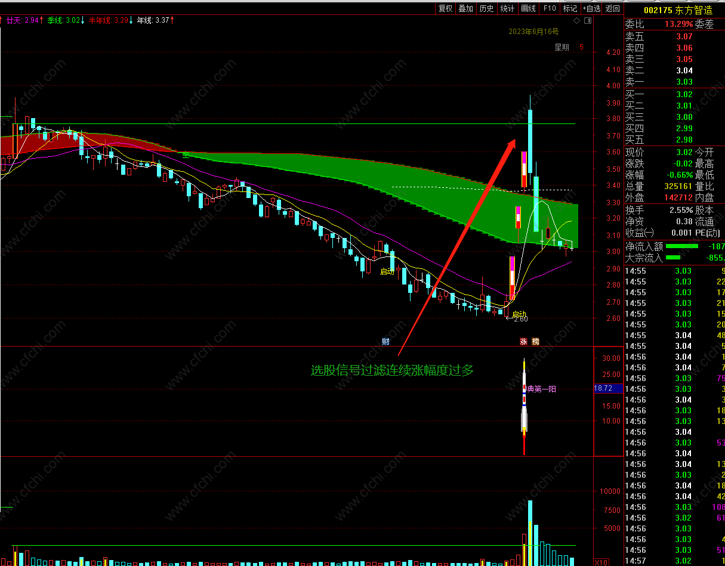
Task: Open the F10 company info
Action: pyautogui.click(x=549, y=8)
